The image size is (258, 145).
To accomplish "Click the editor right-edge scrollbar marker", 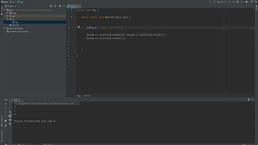I will pos(254,29).
